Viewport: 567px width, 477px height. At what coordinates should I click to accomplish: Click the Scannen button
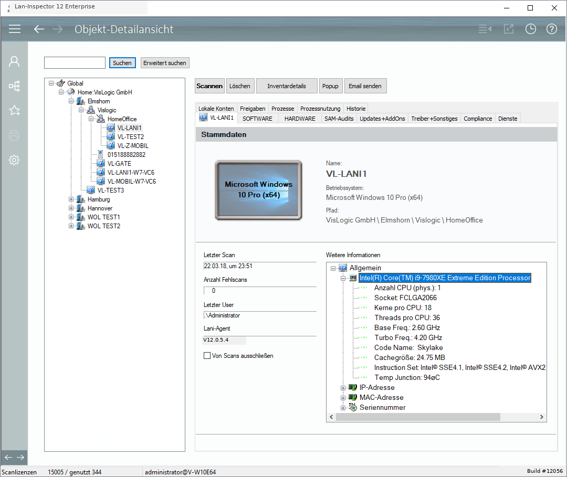209,86
